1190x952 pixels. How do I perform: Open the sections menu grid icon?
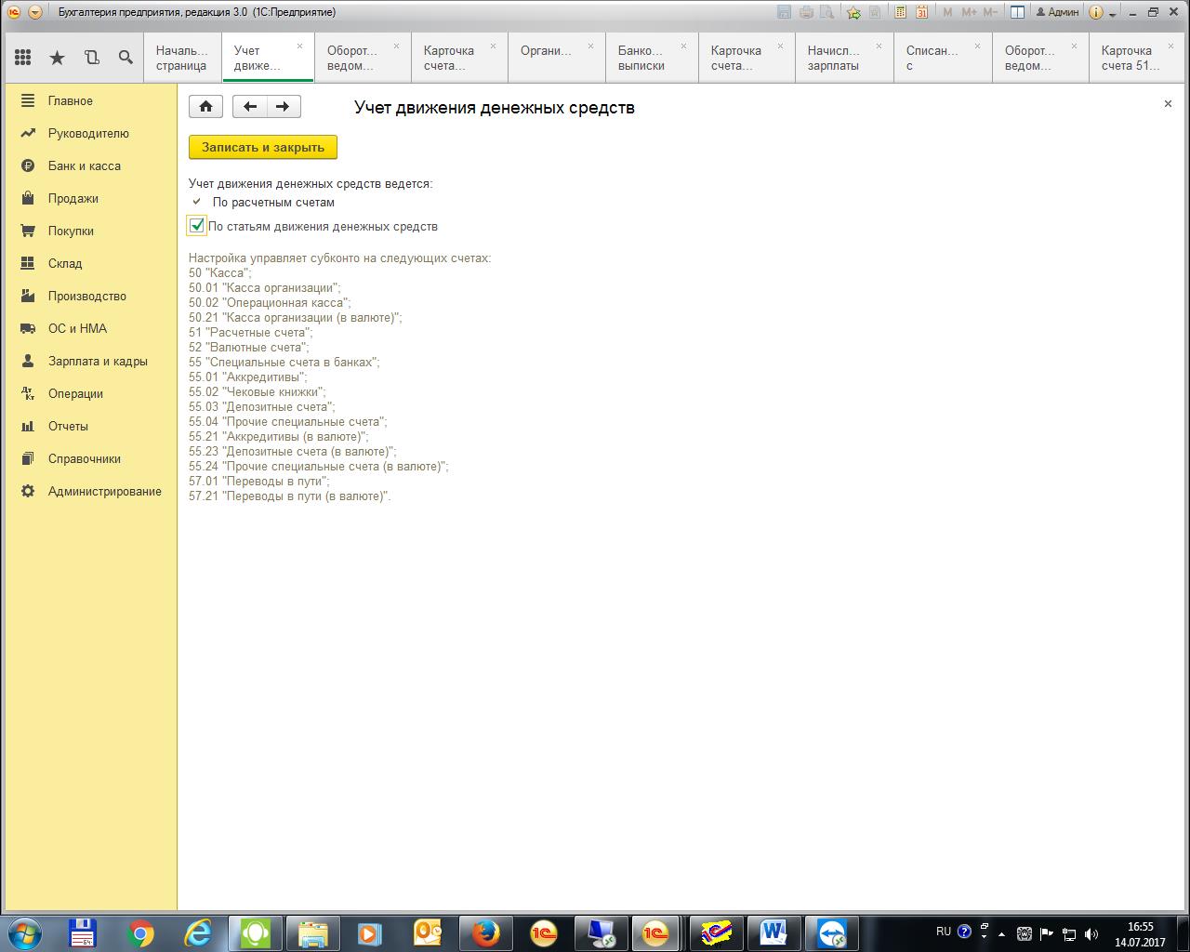(23, 58)
